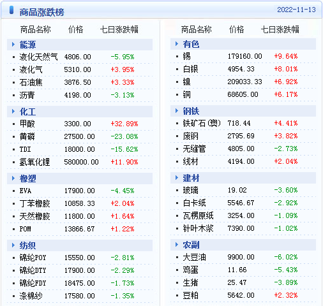Open EVA commodity
Image resolution: width=323 pixels, height=306 pixels.
[26, 191]
